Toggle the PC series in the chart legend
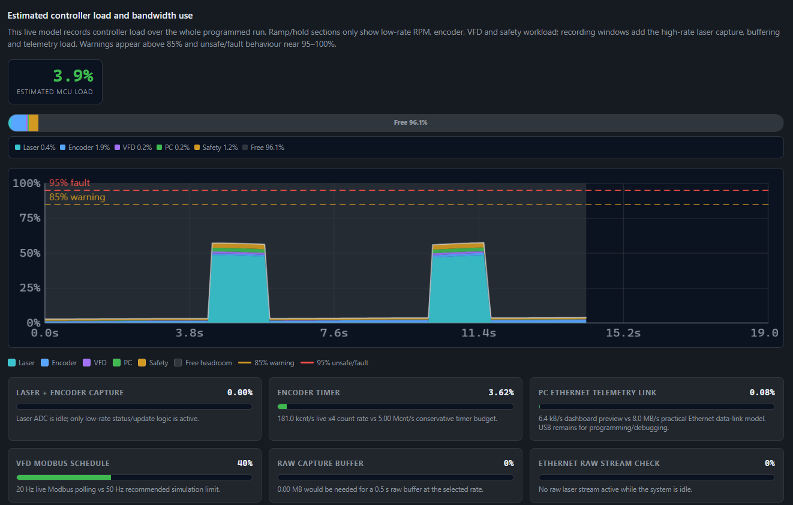 122,363
